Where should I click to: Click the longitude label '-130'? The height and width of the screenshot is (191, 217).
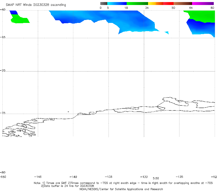click(144, 177)
